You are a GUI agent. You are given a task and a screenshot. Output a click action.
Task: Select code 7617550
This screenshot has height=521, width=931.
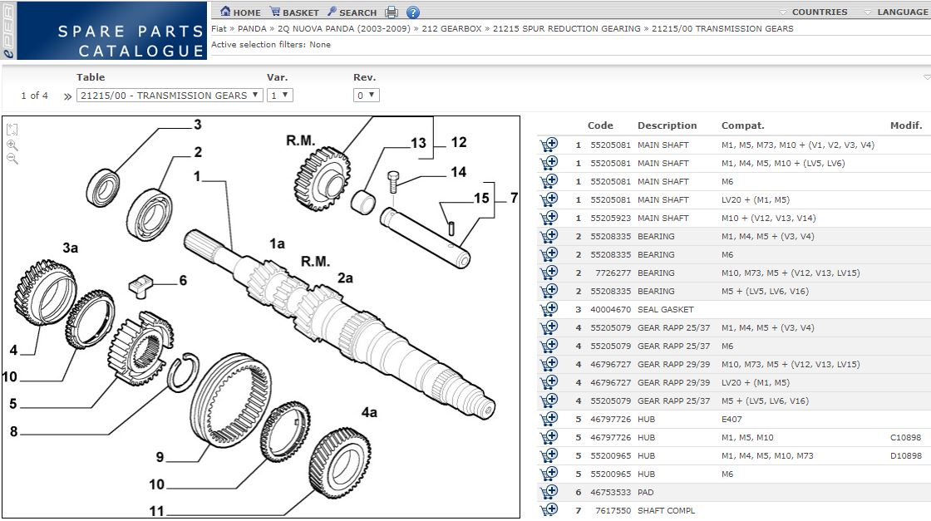pos(613,510)
